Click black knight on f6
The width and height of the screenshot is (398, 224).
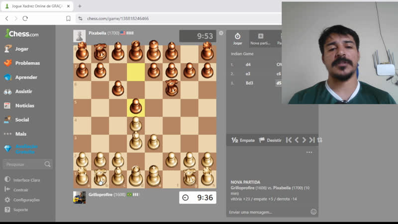(x=172, y=90)
